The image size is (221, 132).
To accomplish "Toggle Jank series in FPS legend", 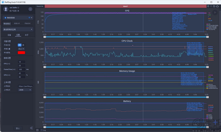I will coord(212,27).
